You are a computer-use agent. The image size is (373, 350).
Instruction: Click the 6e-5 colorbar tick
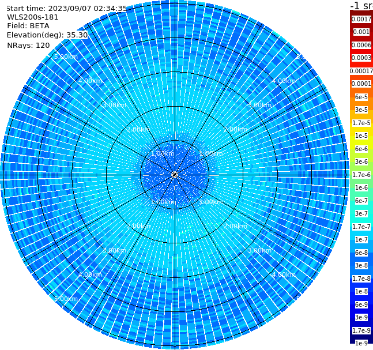tap(361, 97)
